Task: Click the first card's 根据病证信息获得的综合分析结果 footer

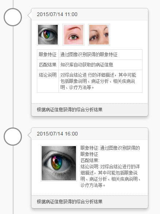Action: (90, 110)
